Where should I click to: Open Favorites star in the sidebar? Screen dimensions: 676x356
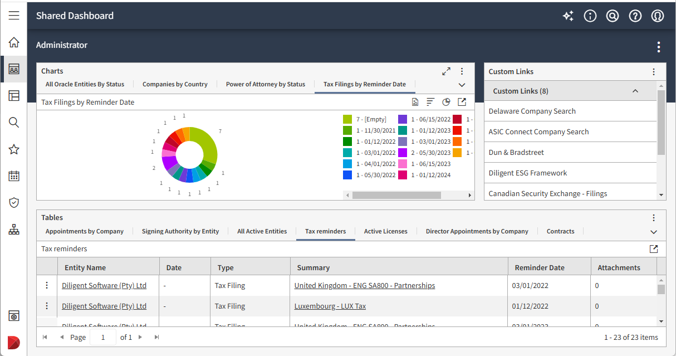(14, 149)
